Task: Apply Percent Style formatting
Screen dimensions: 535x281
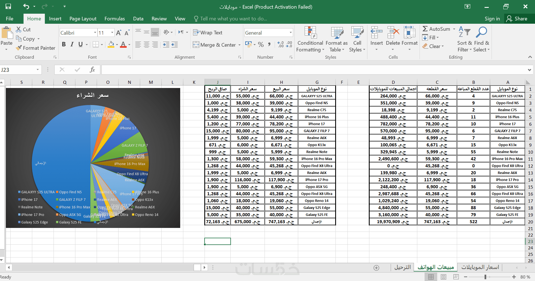Action: pyautogui.click(x=261, y=44)
